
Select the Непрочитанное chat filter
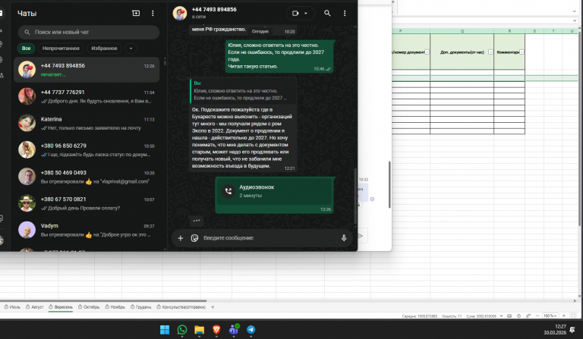pyautogui.click(x=61, y=49)
